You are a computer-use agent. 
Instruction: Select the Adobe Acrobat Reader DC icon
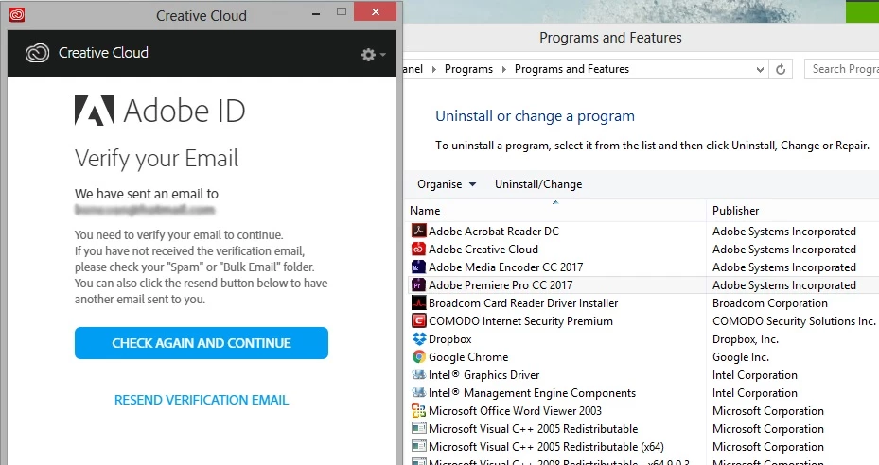click(419, 231)
